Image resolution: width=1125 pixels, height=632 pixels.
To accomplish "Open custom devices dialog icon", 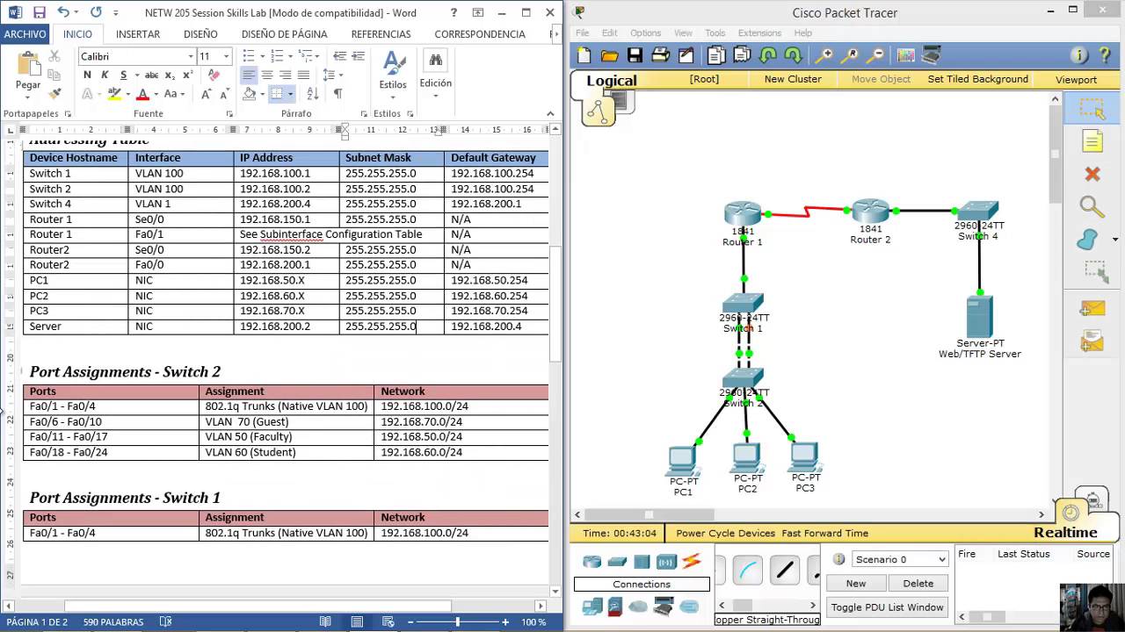I will click(931, 55).
